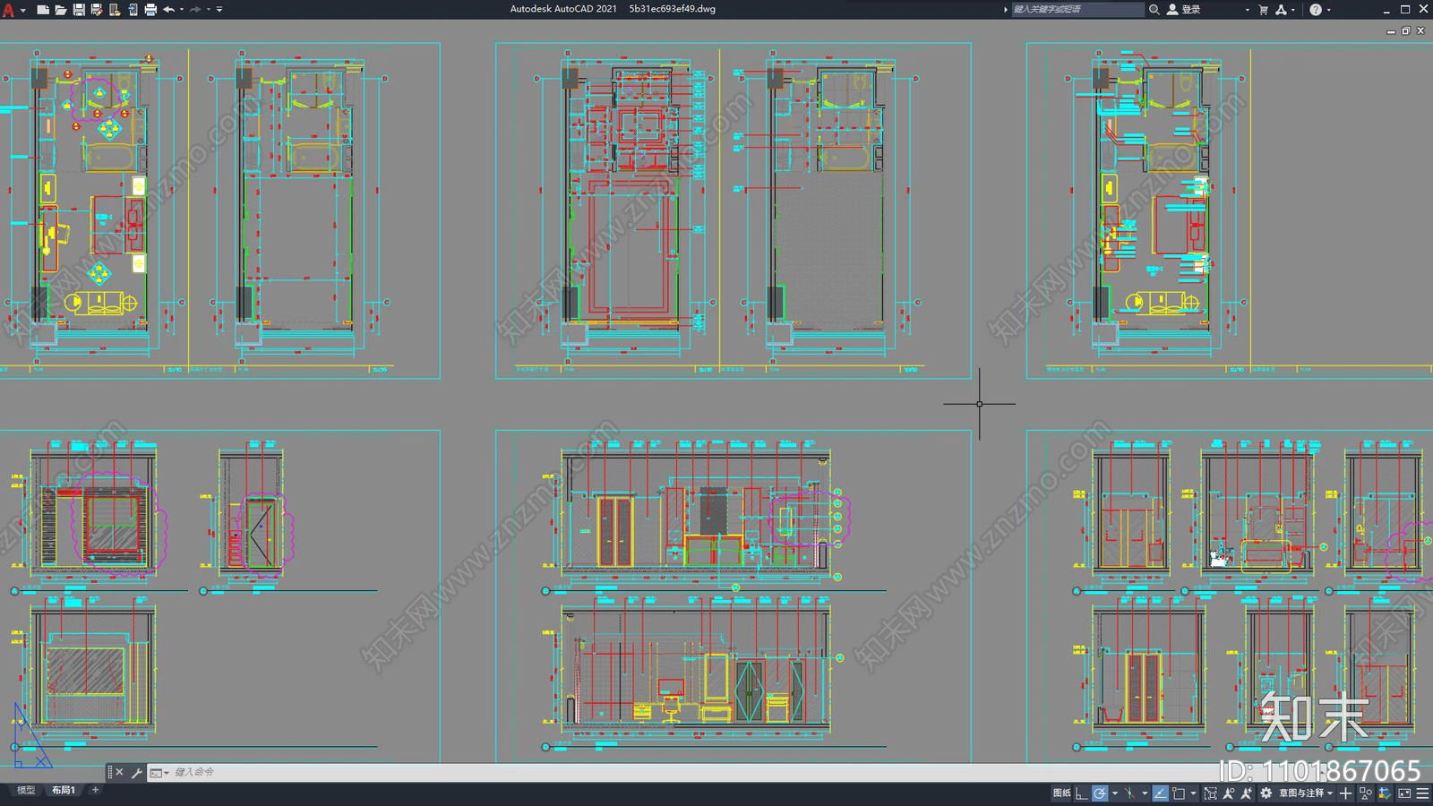
Task: Add a new layout with the plus tab
Action: (95, 790)
